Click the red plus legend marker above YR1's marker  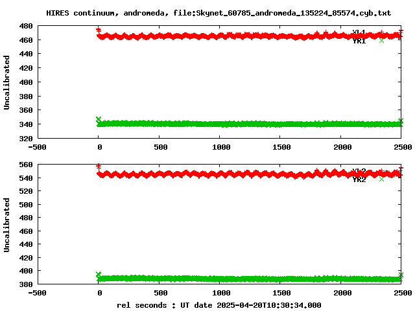click(381, 32)
